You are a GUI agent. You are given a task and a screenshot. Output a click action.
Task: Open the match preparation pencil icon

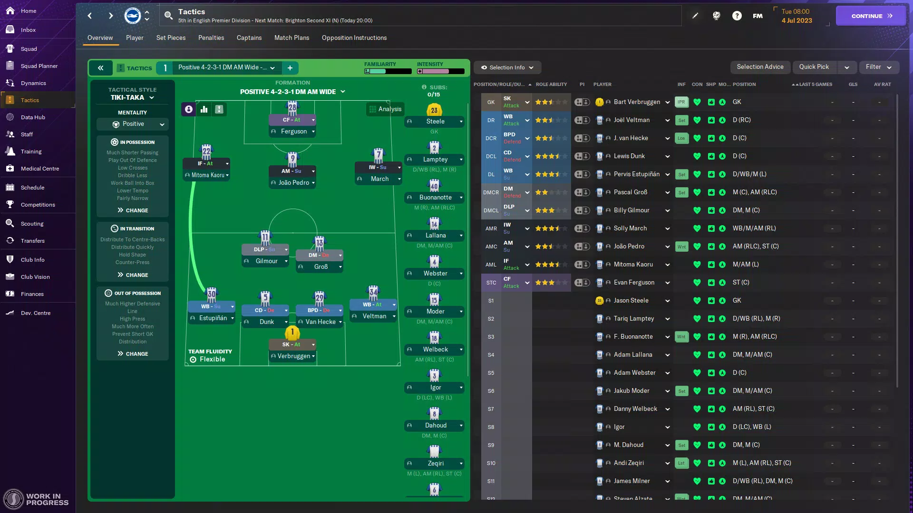pos(695,16)
